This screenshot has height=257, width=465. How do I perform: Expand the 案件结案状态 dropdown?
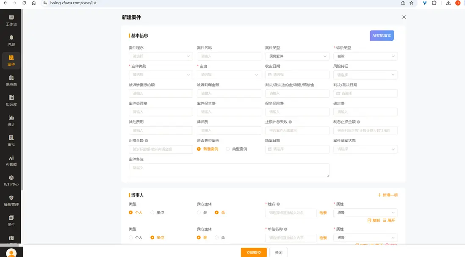click(x=365, y=149)
